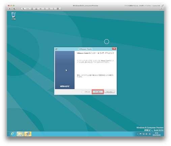Click the volume speaker icon in the system tray
The height and width of the screenshot is (146, 171).
click(x=147, y=134)
